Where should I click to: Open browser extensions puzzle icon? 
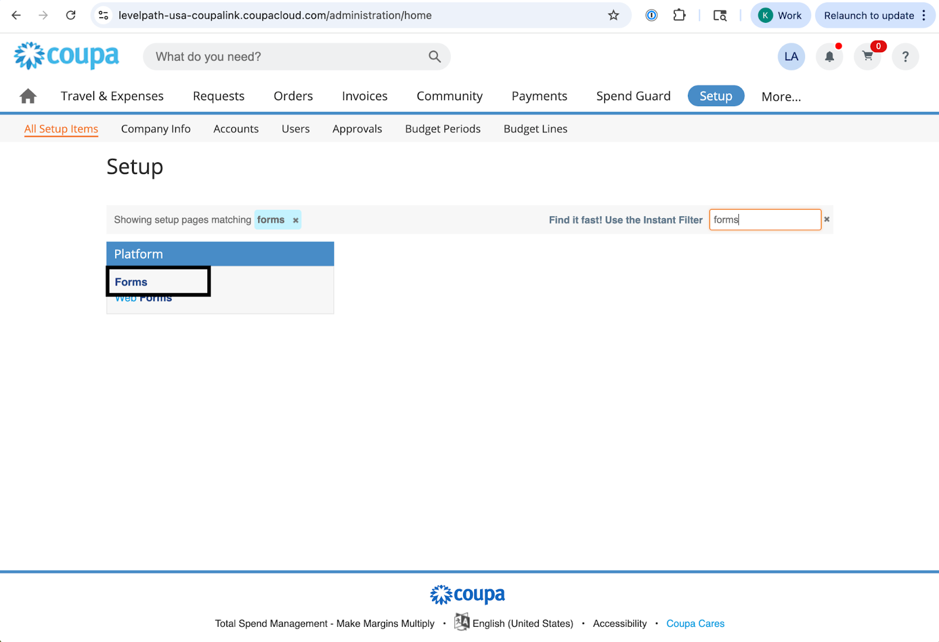[679, 15]
